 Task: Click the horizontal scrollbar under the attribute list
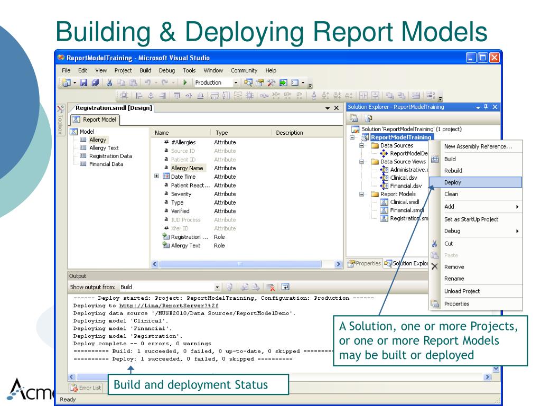243,263
